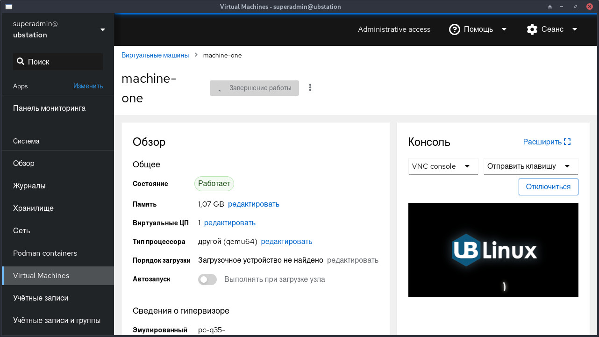Open Панель мониторинга in sidebar
Image resolution: width=599 pixels, height=337 pixels.
pos(58,108)
